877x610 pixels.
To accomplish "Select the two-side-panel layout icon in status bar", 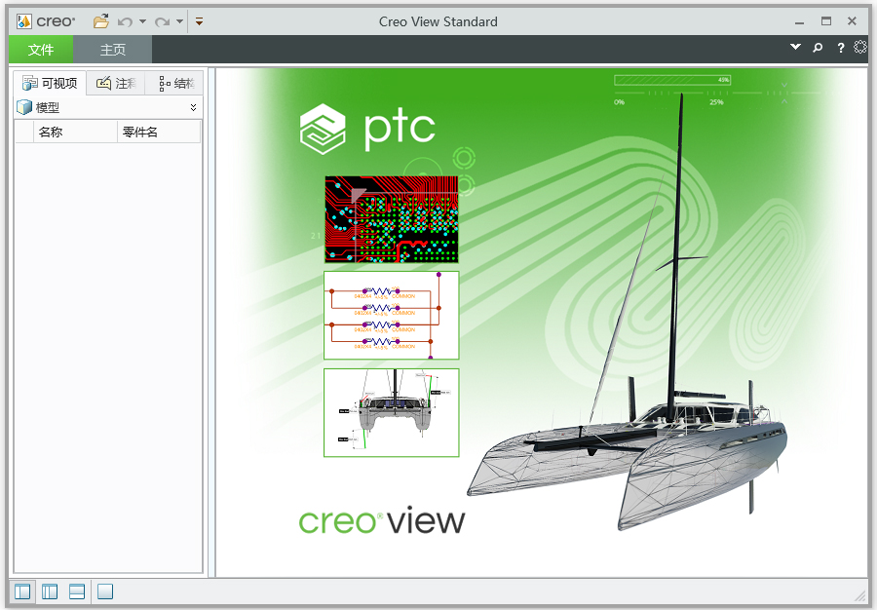I will click(x=50, y=591).
